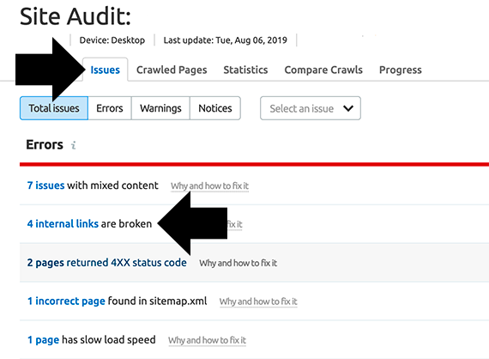Viewport: 489px width, 359px height.
Task: Go to the Statistics tab
Action: [x=245, y=70]
